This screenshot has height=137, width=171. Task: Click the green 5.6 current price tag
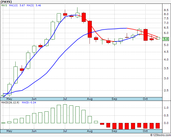pos(166,39)
